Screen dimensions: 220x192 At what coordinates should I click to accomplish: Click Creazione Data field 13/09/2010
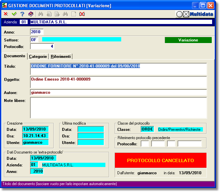click(35, 129)
